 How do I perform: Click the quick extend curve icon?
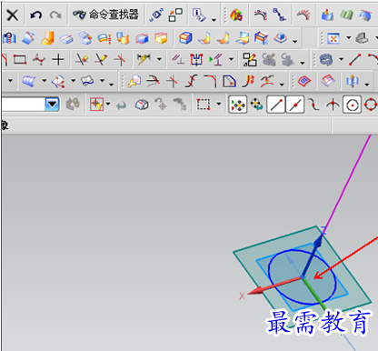pos(101,59)
